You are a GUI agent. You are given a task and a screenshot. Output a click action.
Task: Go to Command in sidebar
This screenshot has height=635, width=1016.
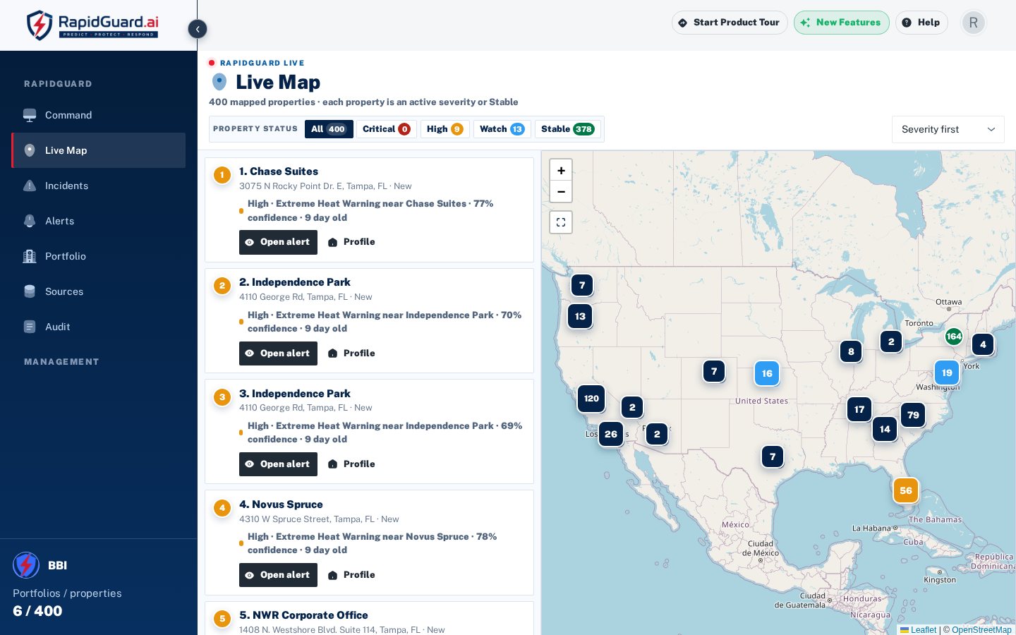coord(99,115)
